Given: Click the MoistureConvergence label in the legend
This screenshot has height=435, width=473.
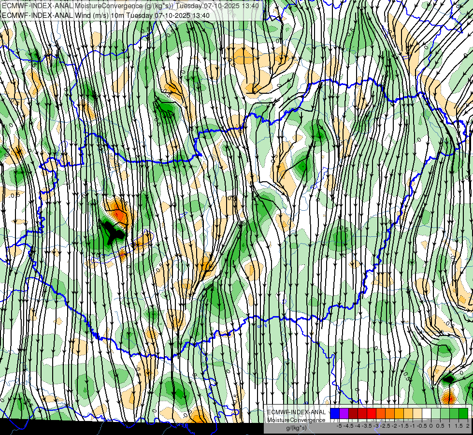Looking at the screenshot, I should tap(296, 420).
